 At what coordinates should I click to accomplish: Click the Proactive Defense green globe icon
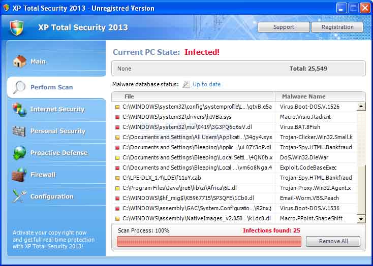(x=19, y=153)
